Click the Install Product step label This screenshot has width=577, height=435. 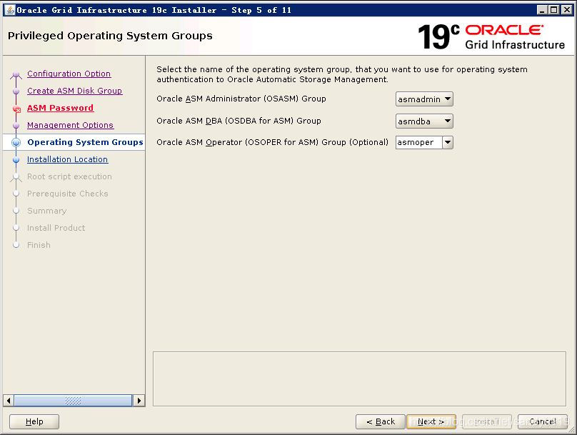point(56,228)
